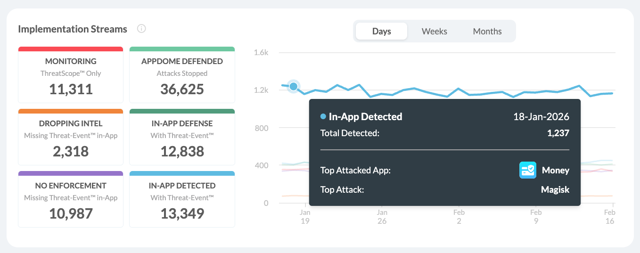This screenshot has width=640, height=253.
Task: Switch chart view to Weeks
Action: [434, 32]
